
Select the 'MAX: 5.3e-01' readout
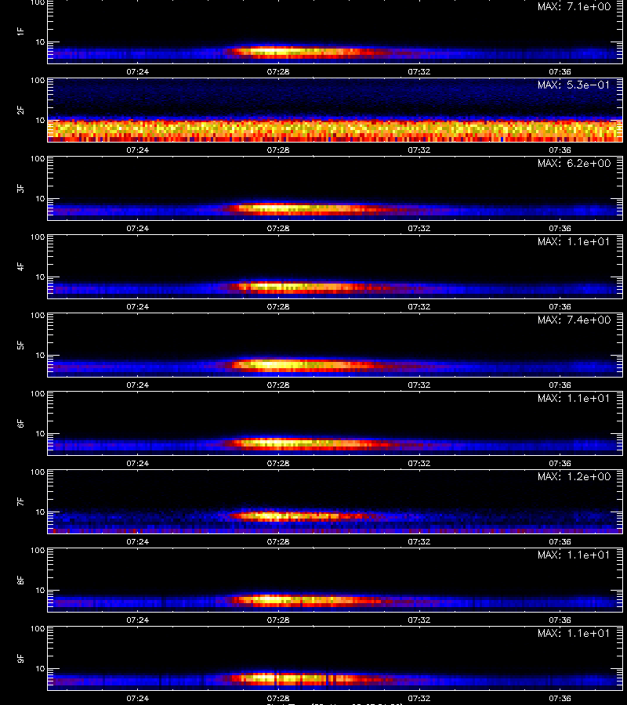click(574, 85)
